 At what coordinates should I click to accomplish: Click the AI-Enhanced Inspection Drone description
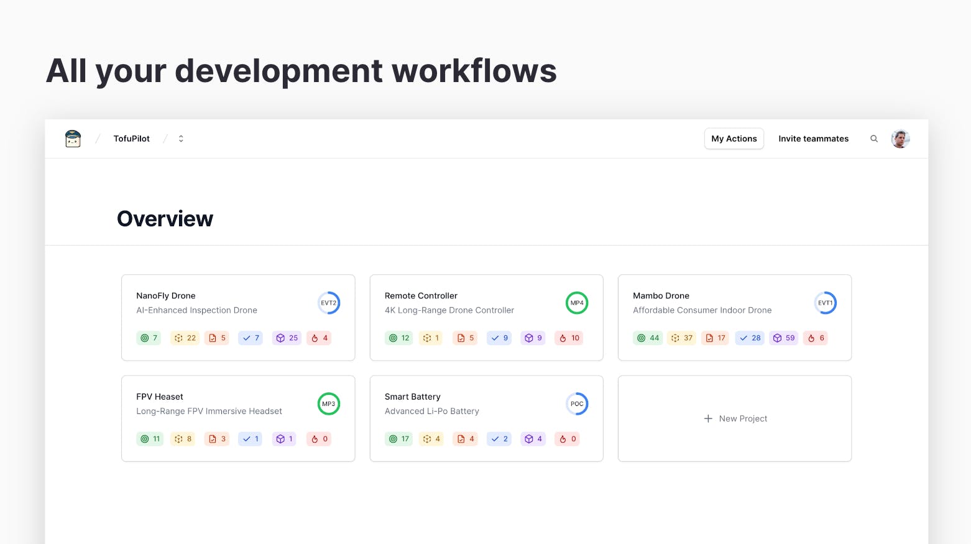[196, 310]
